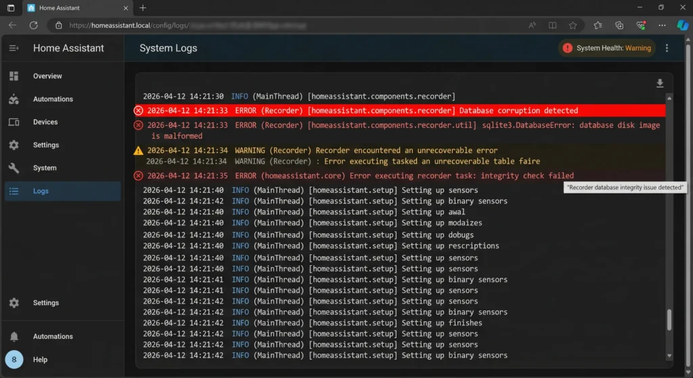
Task: Open Help in the sidebar
Action: click(x=40, y=360)
